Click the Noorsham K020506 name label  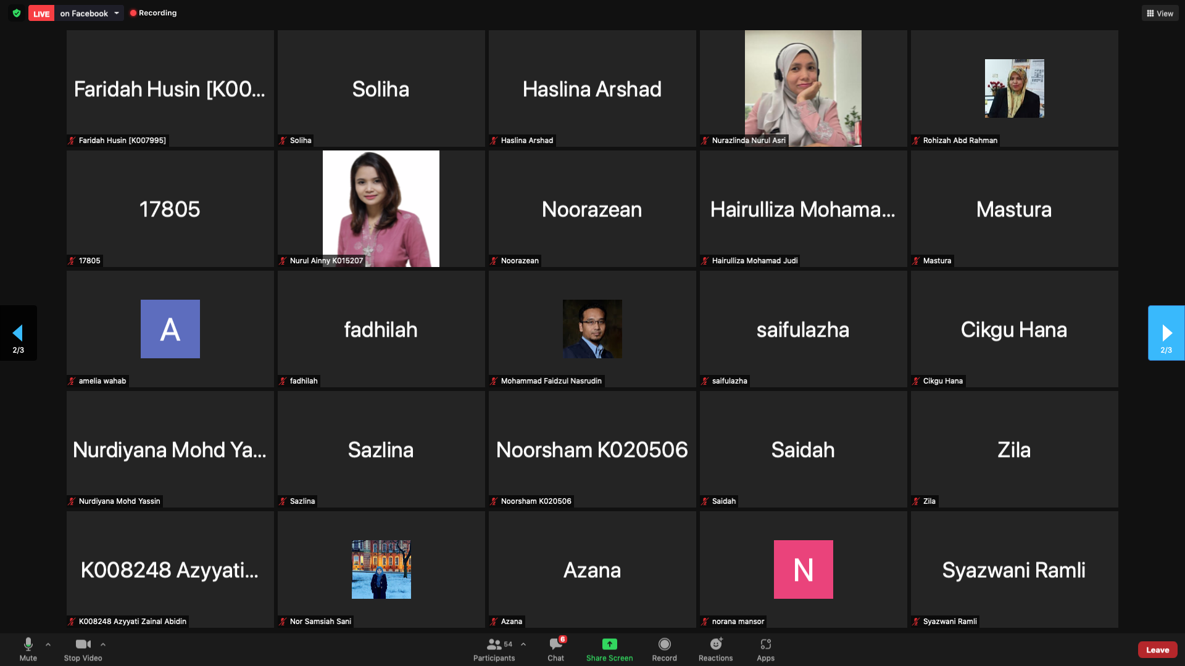click(x=536, y=501)
